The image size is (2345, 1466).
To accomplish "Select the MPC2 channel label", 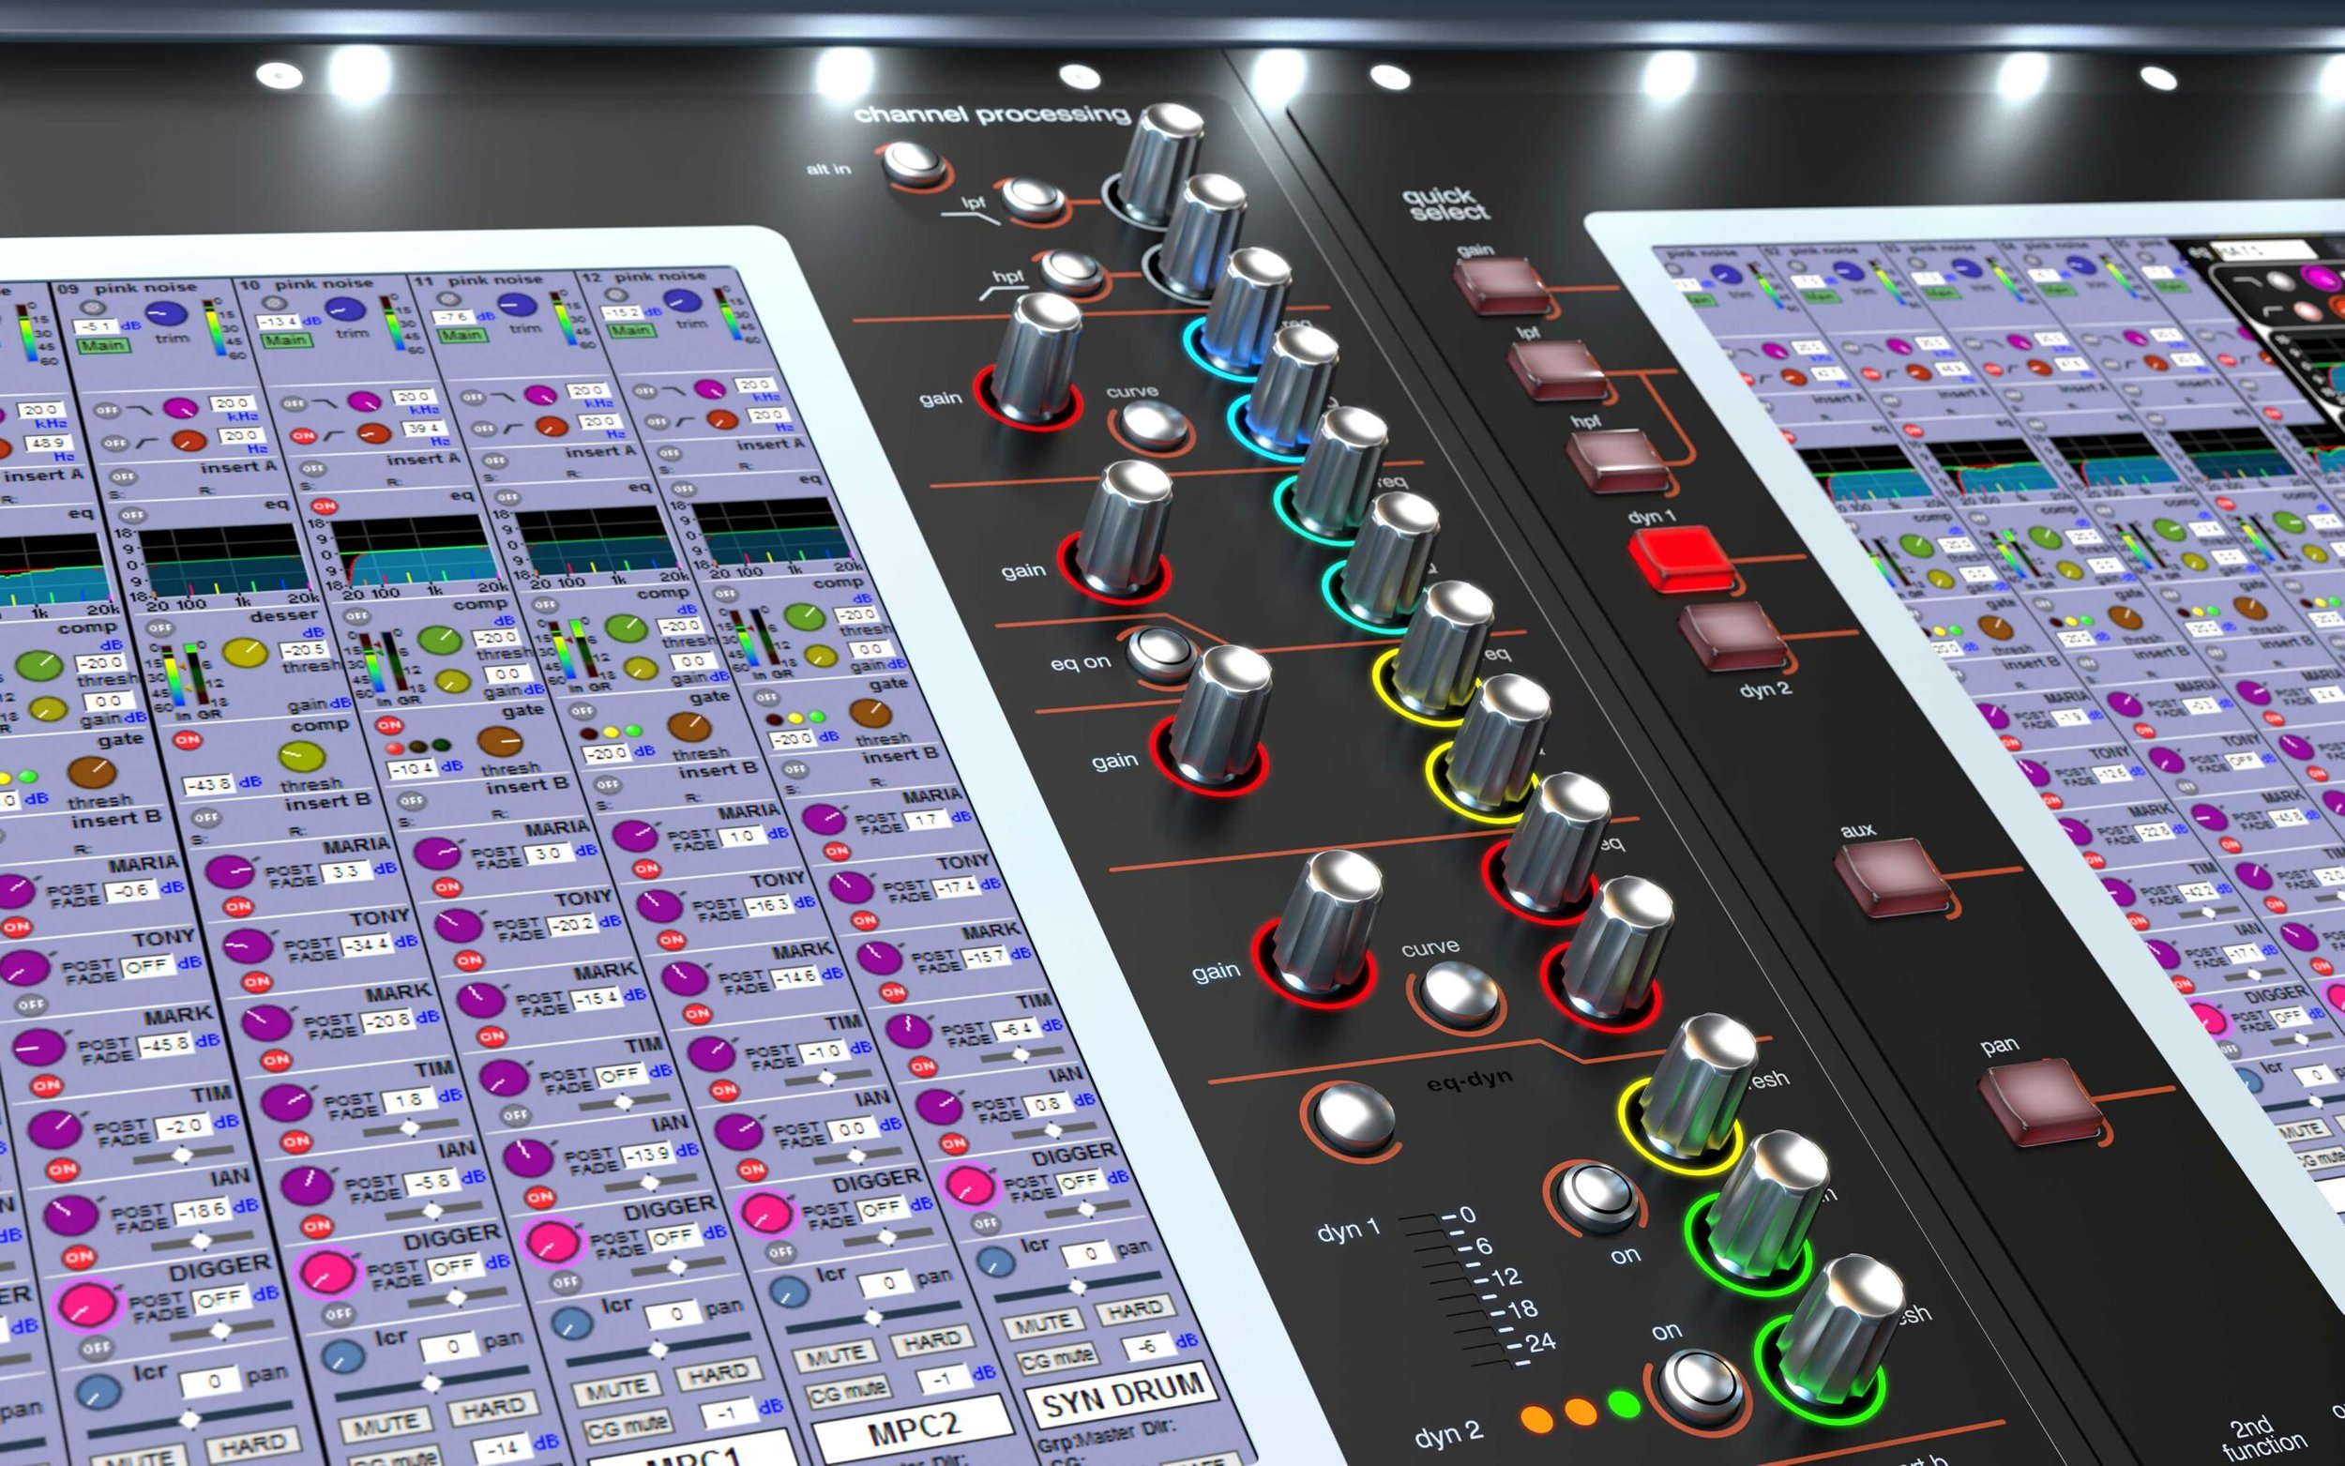I will pos(913,1428).
